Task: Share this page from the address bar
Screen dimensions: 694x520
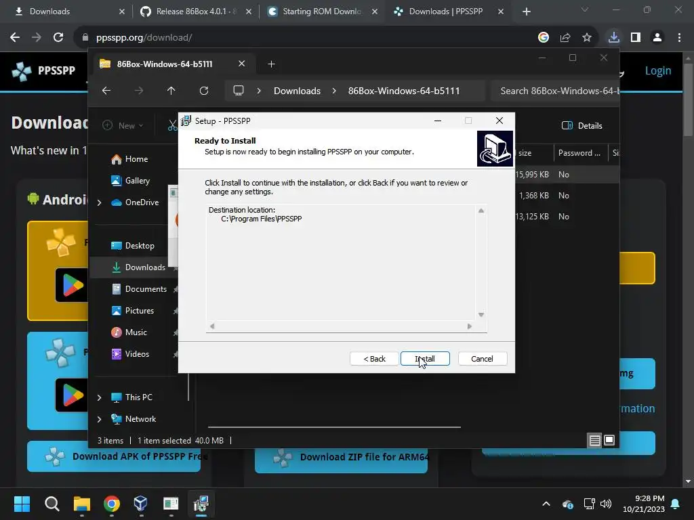Action: tap(565, 38)
